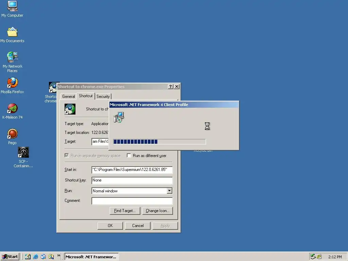The width and height of the screenshot is (348, 261).
Task: Click in the Target input field
Action: (x=100, y=142)
